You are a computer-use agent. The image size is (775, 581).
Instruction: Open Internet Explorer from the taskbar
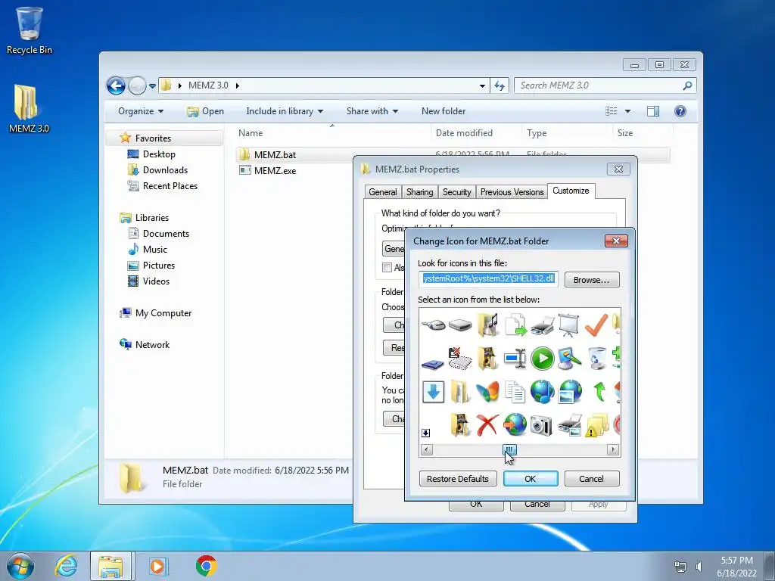pyautogui.click(x=66, y=566)
